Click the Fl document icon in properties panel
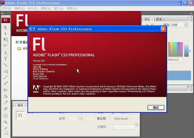The image size is (194, 138). click(x=20, y=115)
